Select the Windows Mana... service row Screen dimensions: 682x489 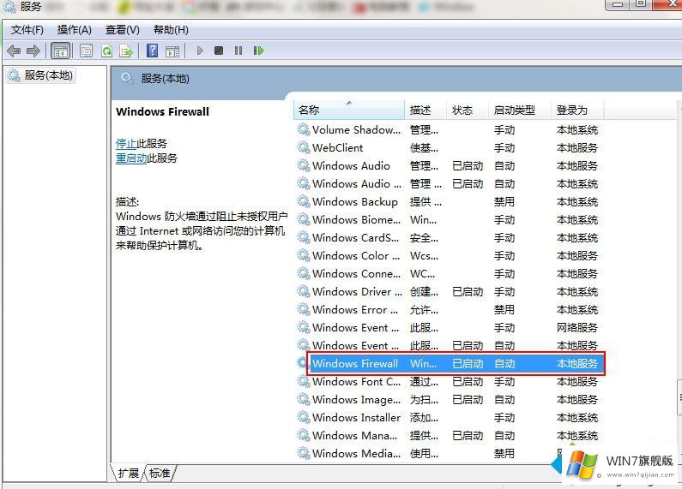(449, 436)
